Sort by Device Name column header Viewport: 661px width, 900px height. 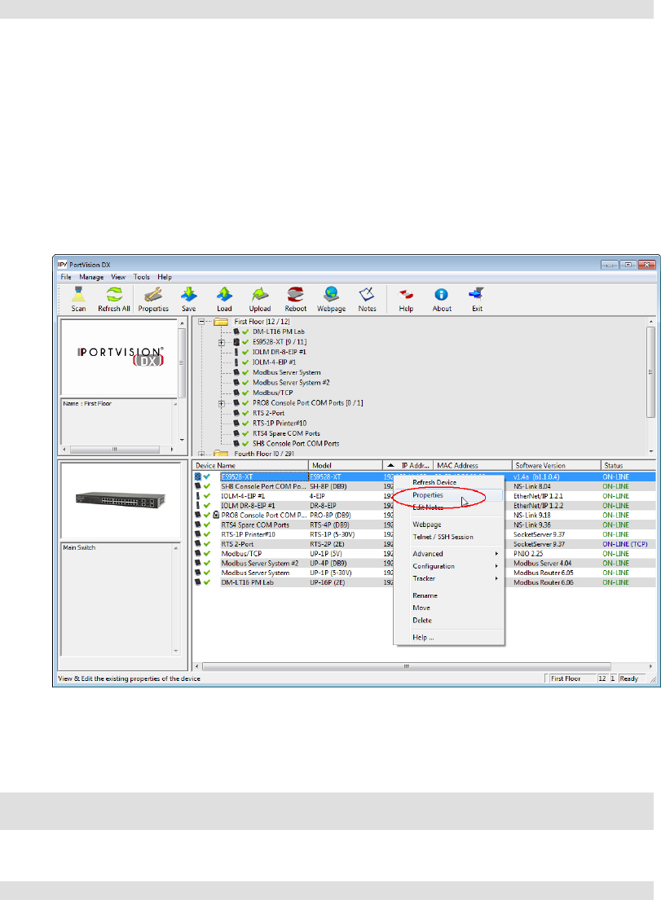point(250,466)
